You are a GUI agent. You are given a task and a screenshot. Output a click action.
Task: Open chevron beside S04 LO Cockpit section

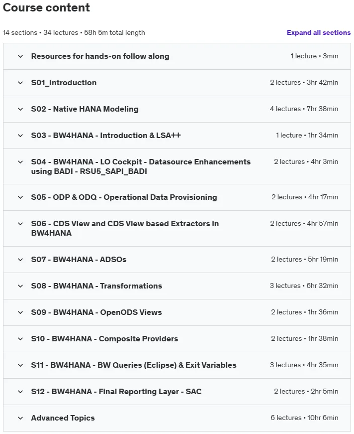(20, 162)
